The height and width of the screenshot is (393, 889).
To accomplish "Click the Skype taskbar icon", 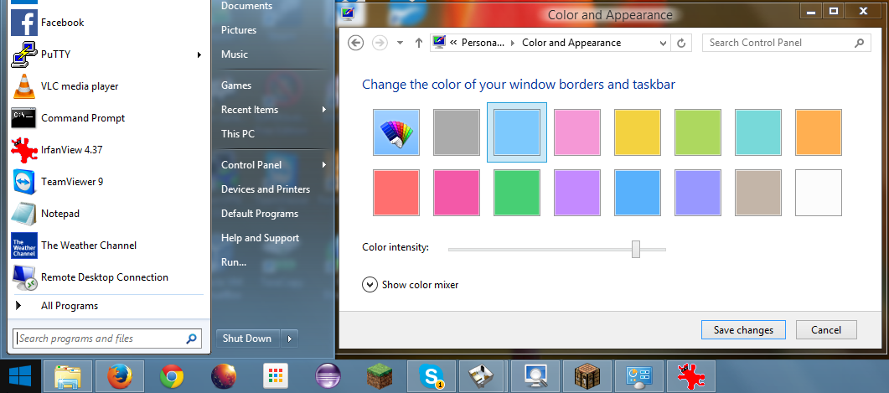I will [432, 377].
